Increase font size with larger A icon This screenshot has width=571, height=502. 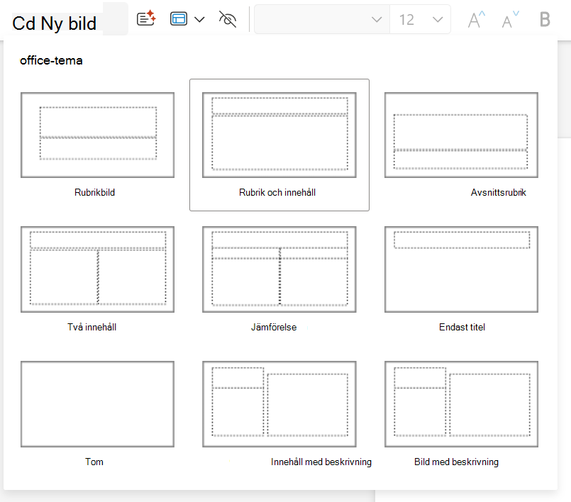(477, 20)
